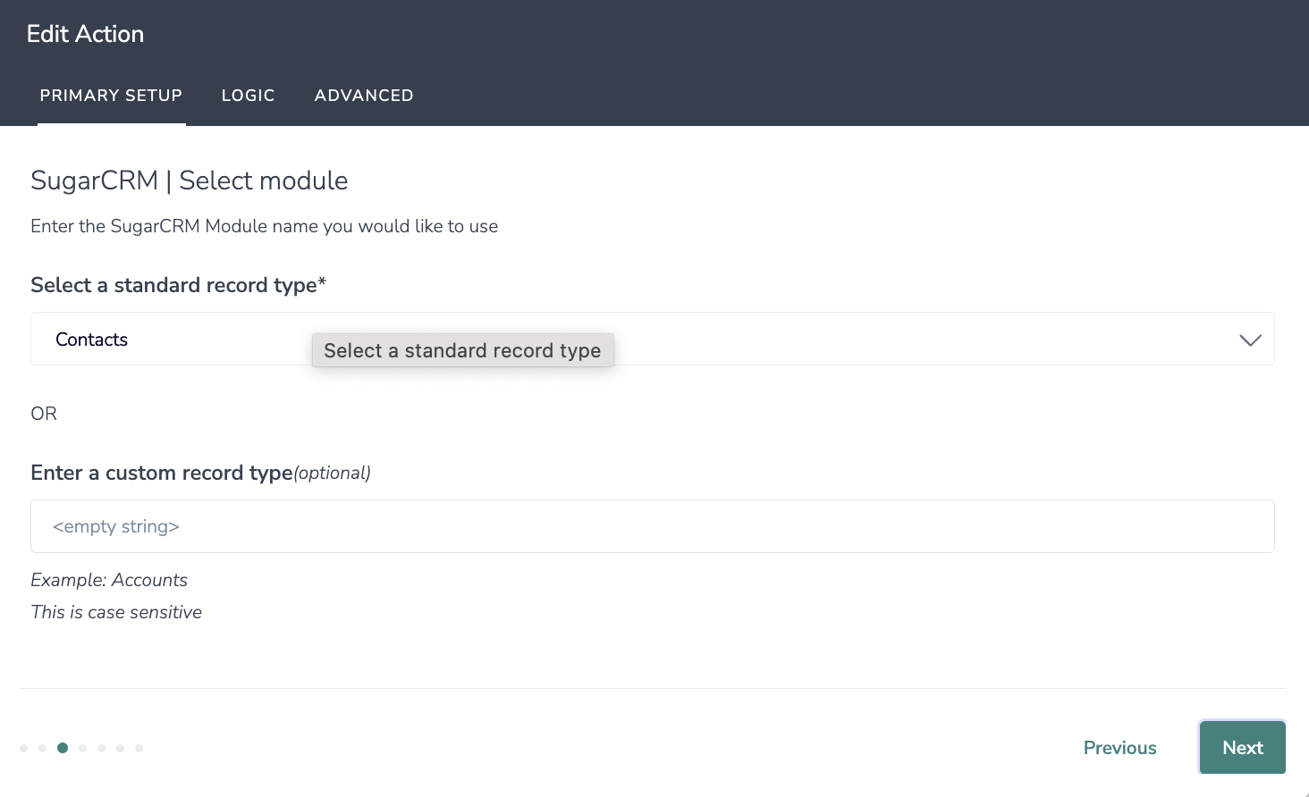Image resolution: width=1309 pixels, height=797 pixels.
Task: Click the 'SugarCRM | Select module' heading
Action: (190, 180)
